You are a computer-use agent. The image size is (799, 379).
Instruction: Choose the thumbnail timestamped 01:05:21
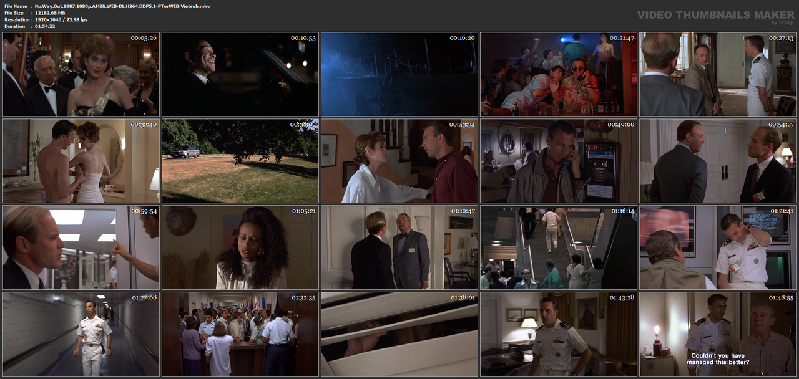240,247
